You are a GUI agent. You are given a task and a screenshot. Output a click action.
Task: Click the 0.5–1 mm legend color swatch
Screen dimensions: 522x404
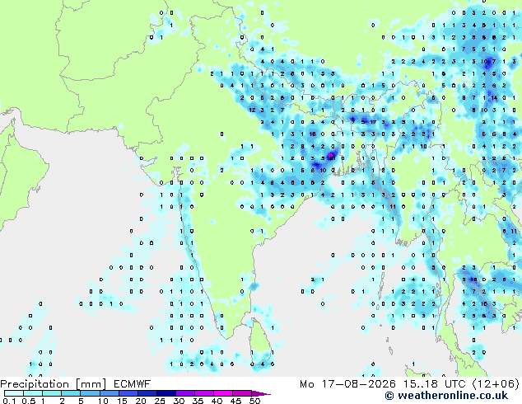[33, 393]
